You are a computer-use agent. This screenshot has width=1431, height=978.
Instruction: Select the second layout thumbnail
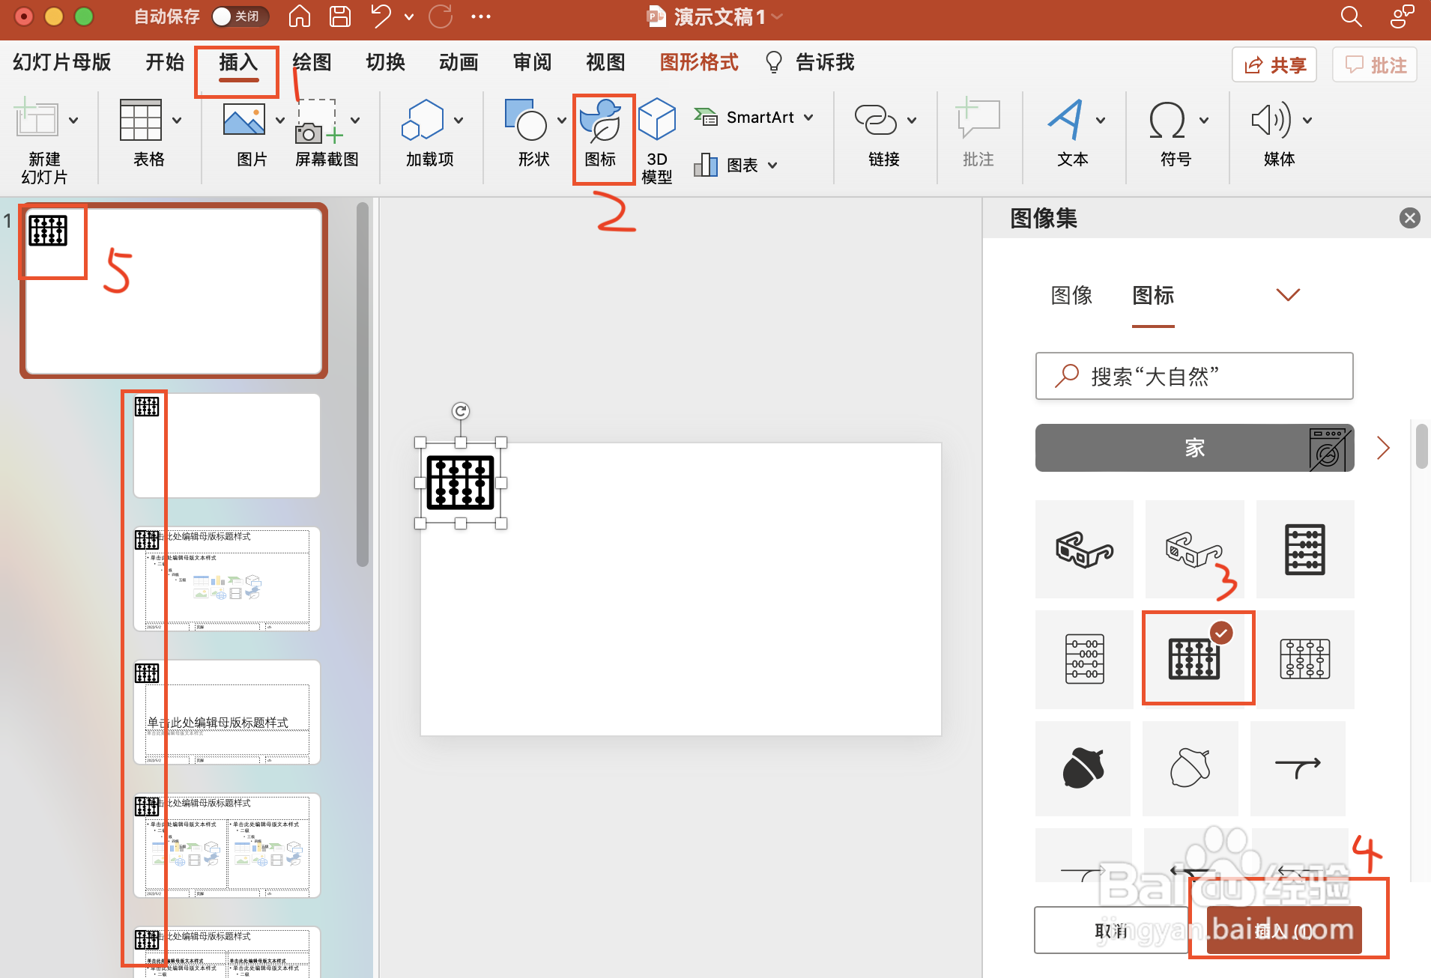pos(227,579)
